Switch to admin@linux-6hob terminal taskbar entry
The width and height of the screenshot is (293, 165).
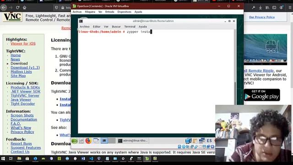pos(133,141)
